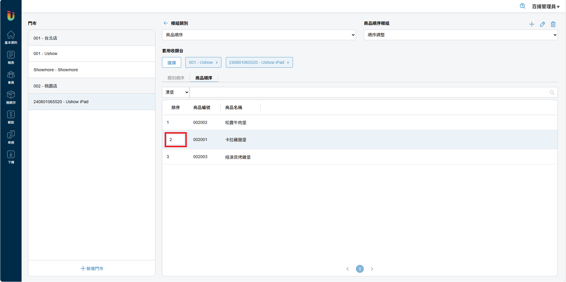Click the pencil edit module icon
566x282 pixels.
(x=542, y=24)
